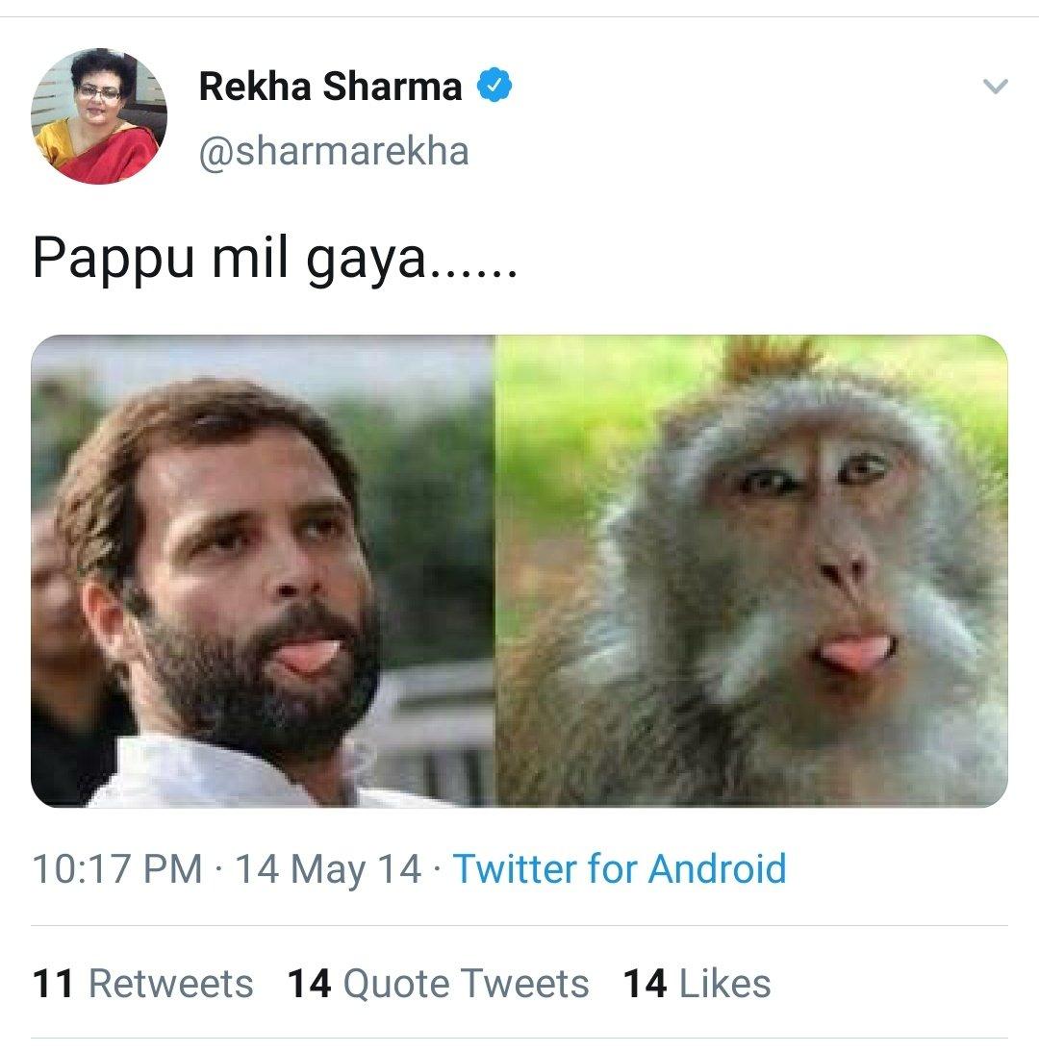Click the number 14 before Likes

click(645, 984)
